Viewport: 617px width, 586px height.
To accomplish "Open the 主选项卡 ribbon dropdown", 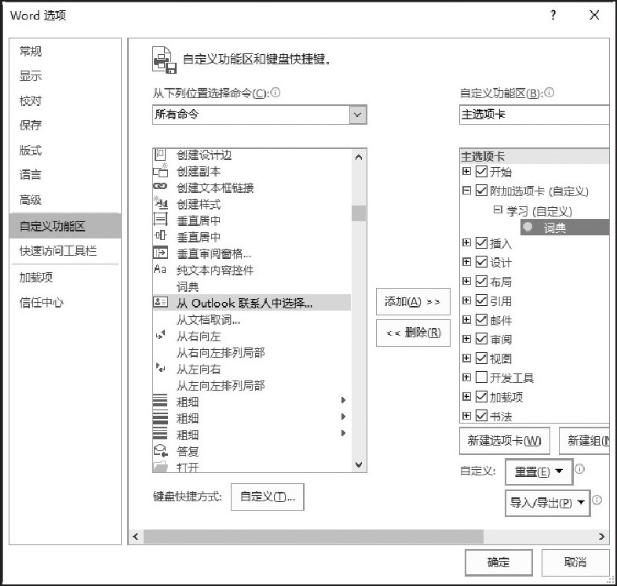I will click(534, 115).
